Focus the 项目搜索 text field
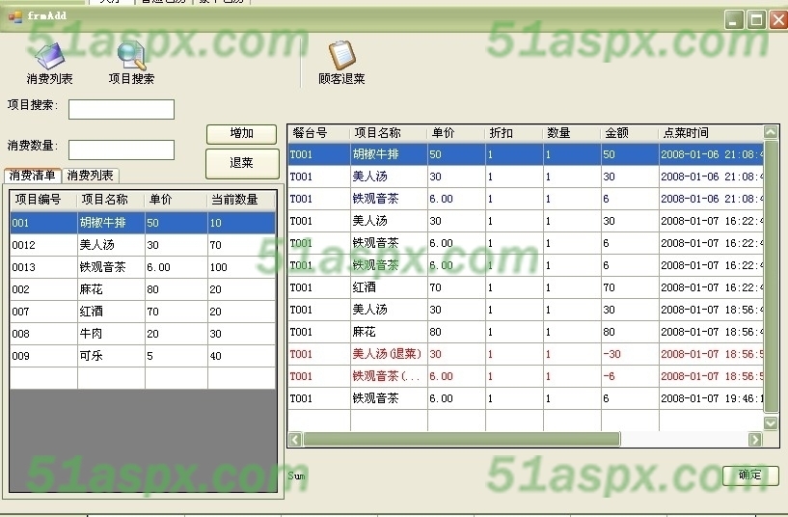The image size is (788, 517). point(122,109)
